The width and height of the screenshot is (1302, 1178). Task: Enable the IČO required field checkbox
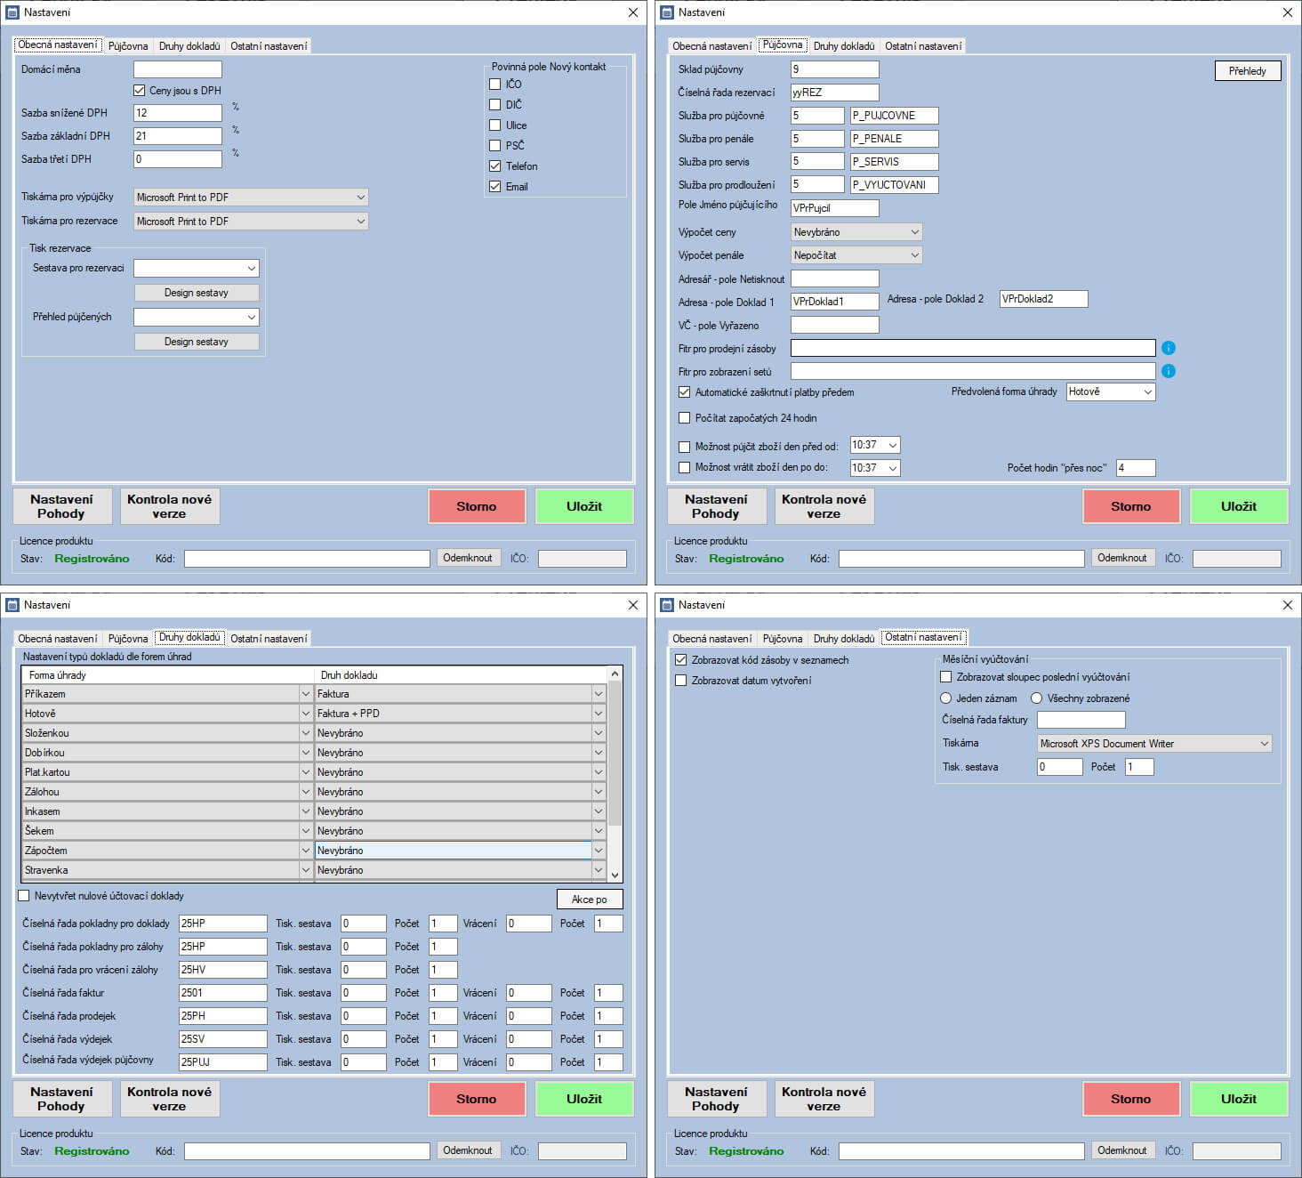coord(495,84)
